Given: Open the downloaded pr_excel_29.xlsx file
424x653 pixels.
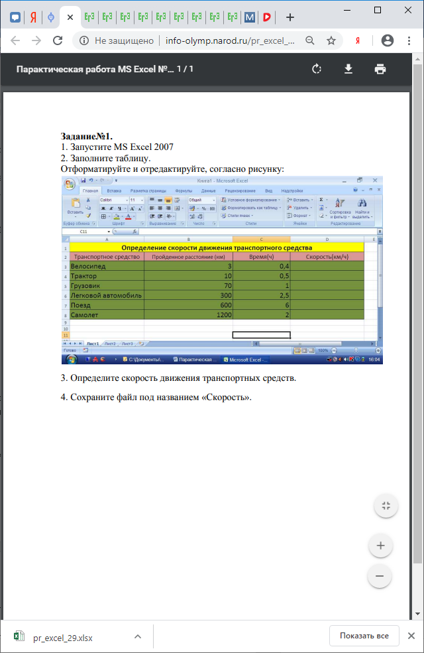Looking at the screenshot, I should tap(63, 638).
